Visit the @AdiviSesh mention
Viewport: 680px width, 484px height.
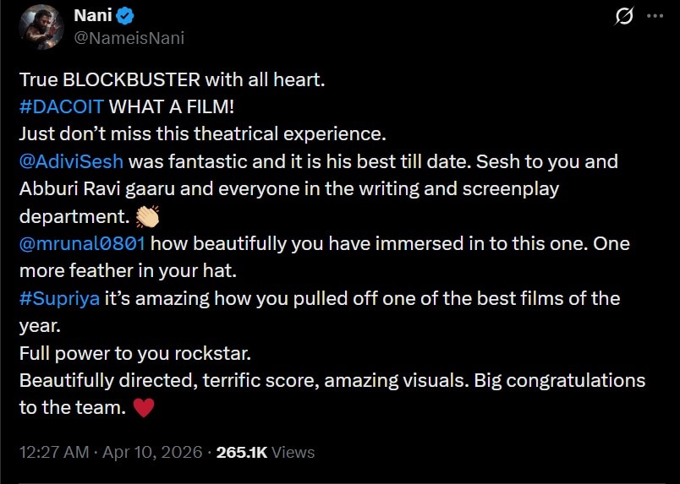pos(71,160)
